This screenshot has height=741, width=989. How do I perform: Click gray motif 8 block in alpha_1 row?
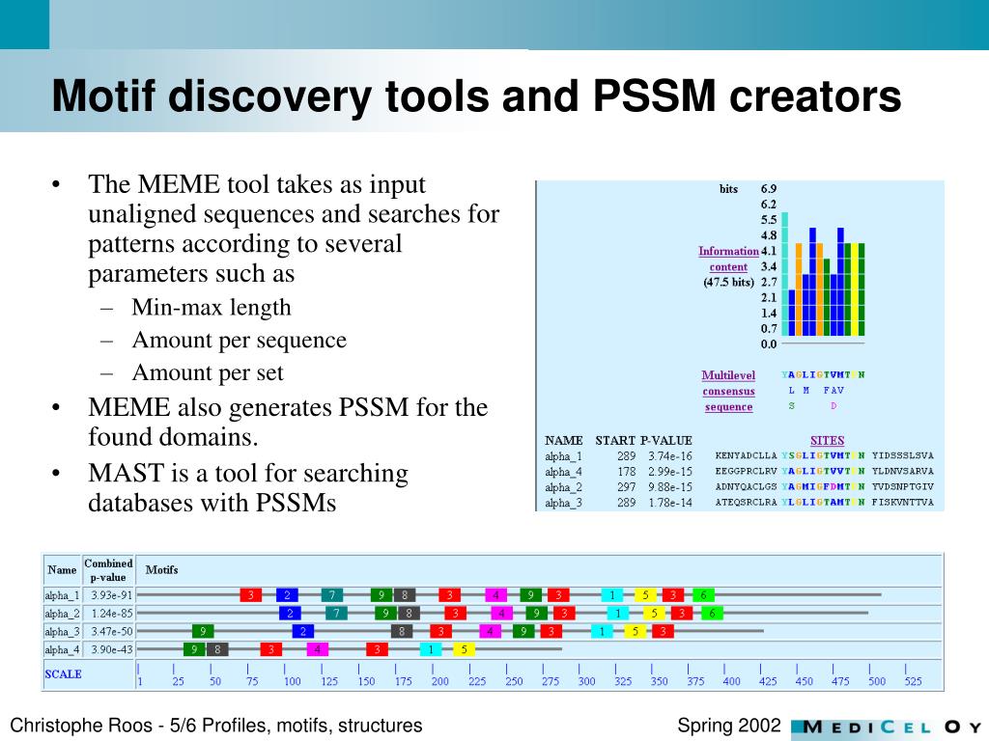coord(405,594)
